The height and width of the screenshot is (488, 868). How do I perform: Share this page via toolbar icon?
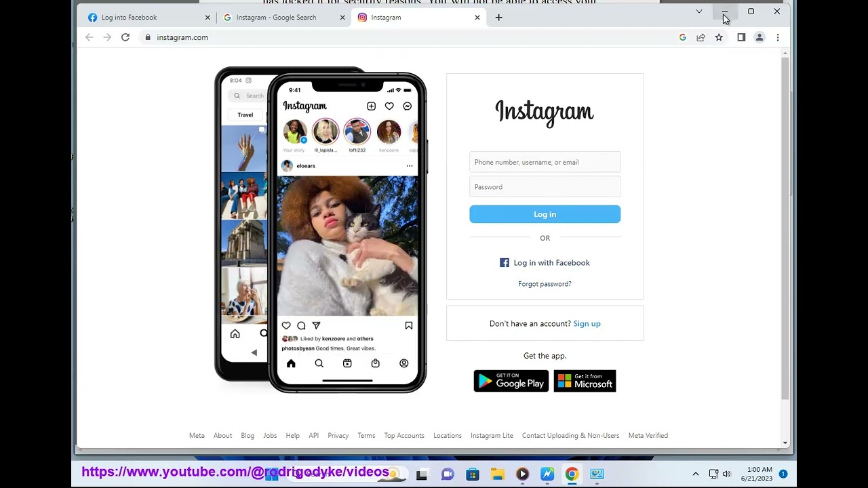click(701, 37)
